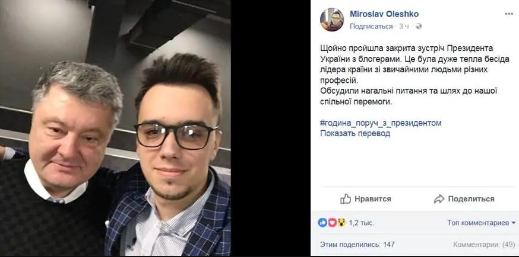Open hashtag #година_поруч_з_президентом

tap(381, 123)
